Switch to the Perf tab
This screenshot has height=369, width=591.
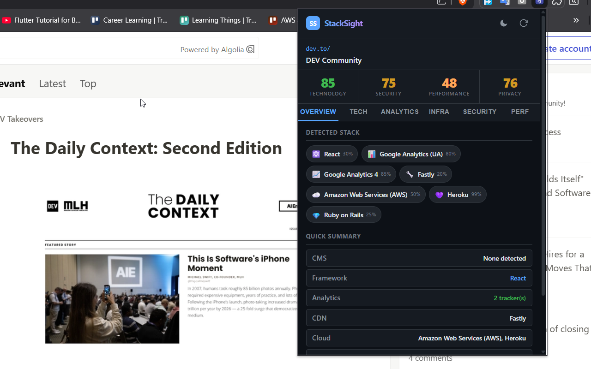pos(520,112)
